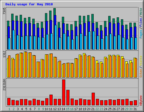The height and width of the screenshot is (112, 144).
Task: Select day 31 on the date axis
Action: click(135, 109)
